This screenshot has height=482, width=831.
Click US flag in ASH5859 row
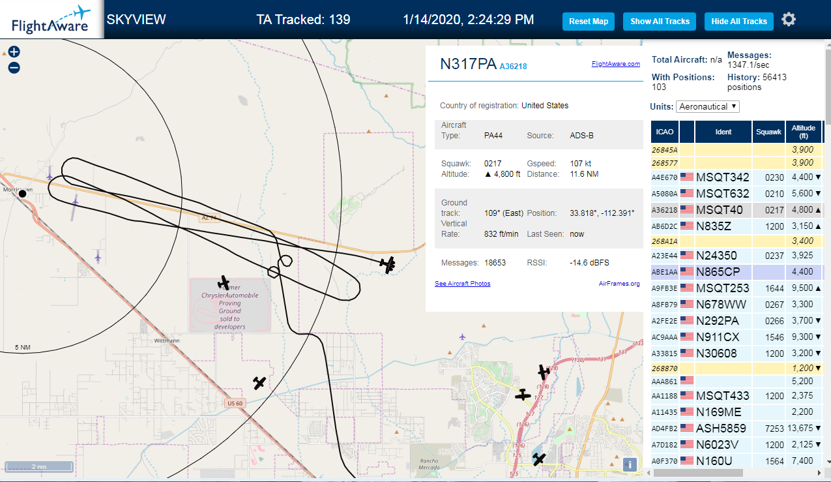coord(687,429)
